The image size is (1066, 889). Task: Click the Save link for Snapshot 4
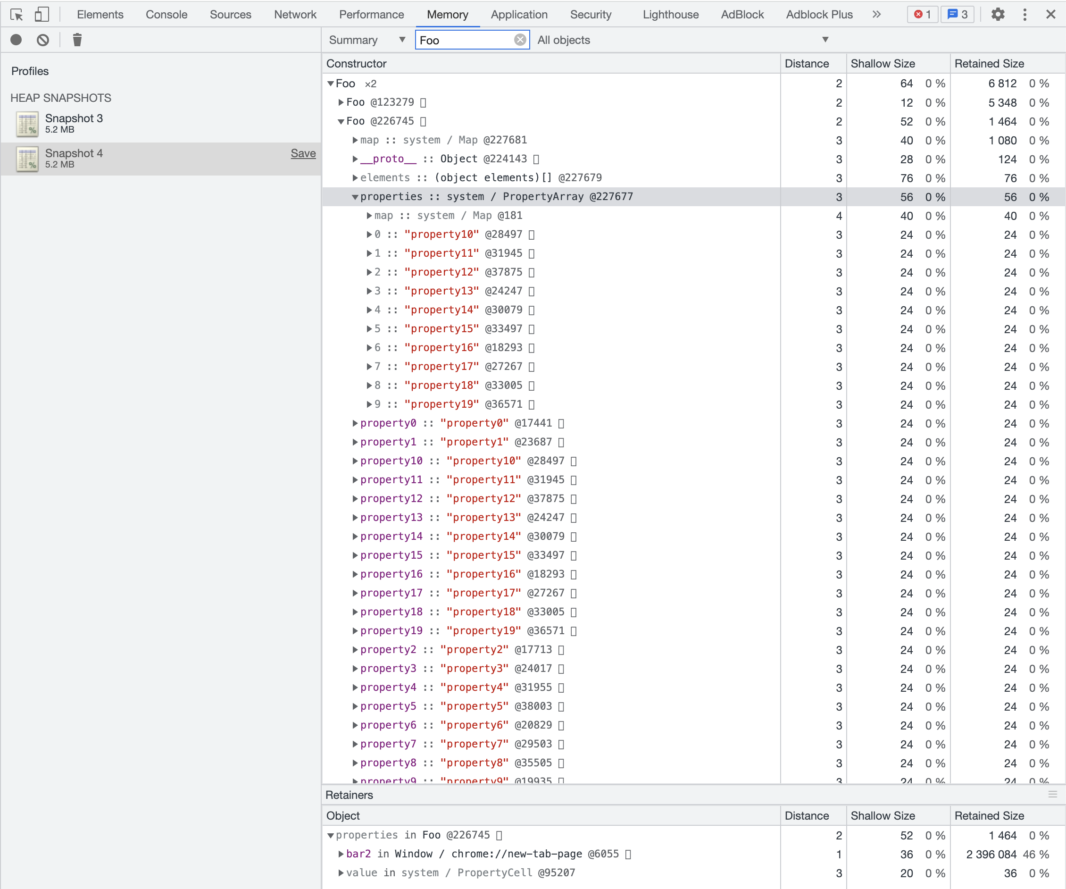(303, 153)
